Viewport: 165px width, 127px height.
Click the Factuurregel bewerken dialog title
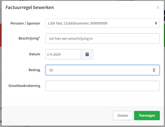[30, 8]
